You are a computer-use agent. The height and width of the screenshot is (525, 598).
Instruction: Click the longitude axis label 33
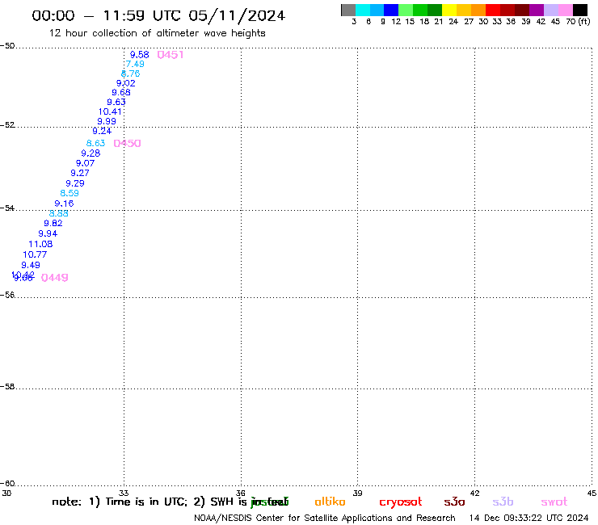124,493
